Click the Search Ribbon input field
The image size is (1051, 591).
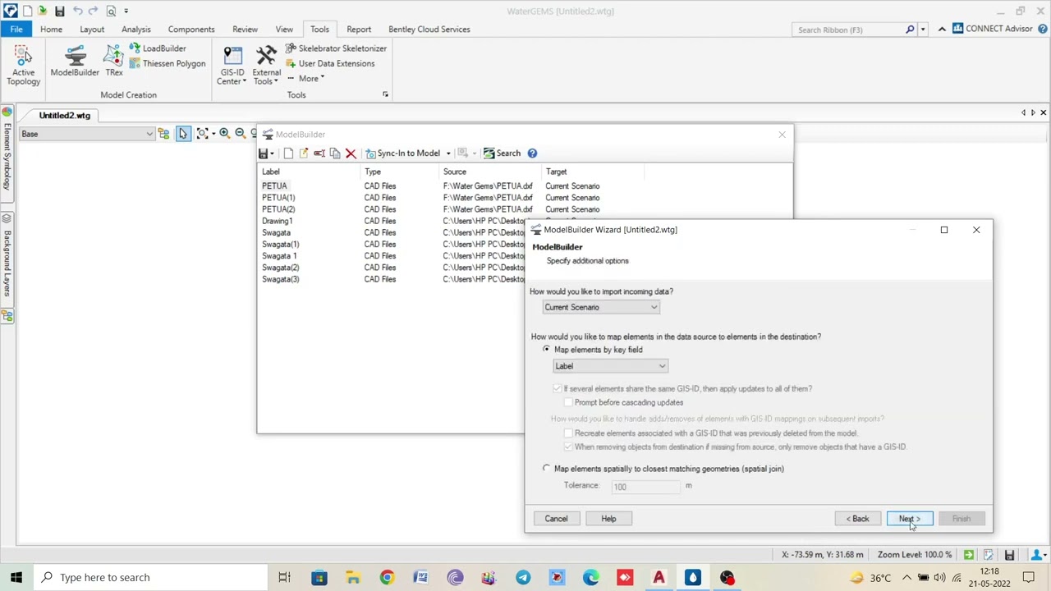(x=850, y=30)
